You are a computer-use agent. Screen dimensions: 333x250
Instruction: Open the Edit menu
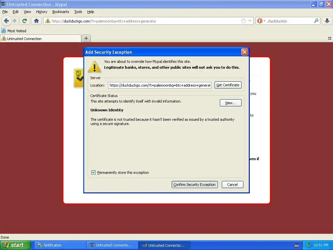pos(16,12)
